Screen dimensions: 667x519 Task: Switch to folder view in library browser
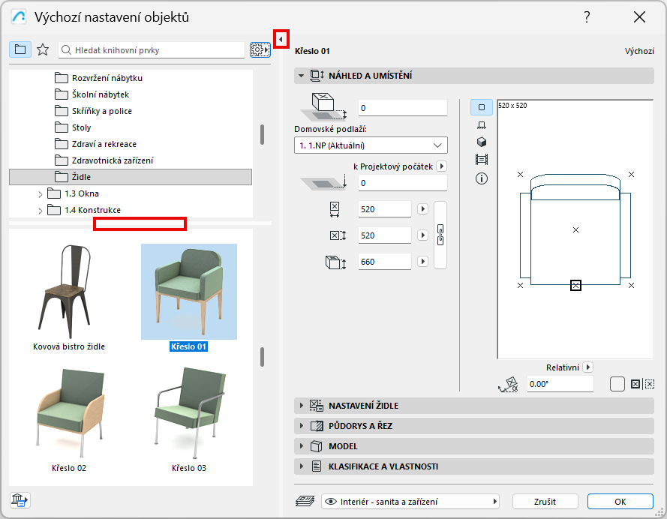(x=20, y=49)
